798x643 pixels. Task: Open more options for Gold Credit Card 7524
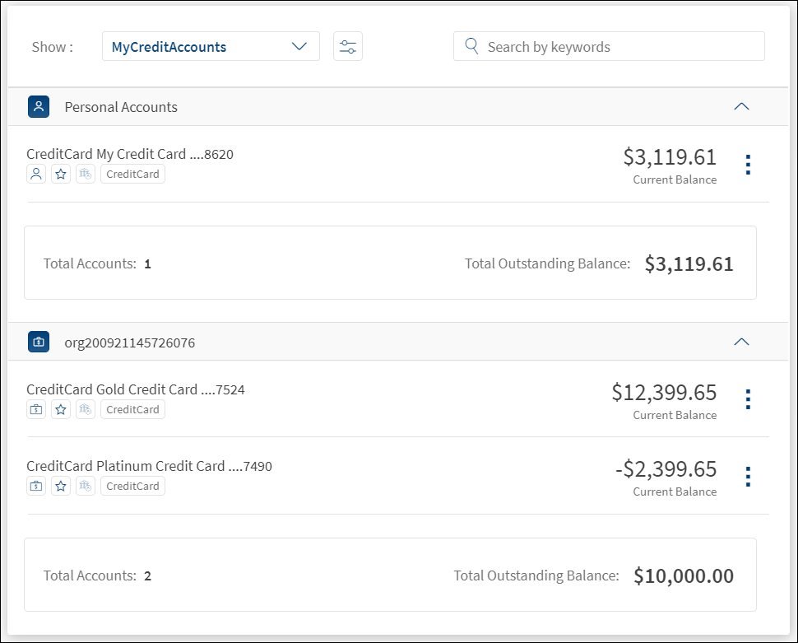point(747,399)
